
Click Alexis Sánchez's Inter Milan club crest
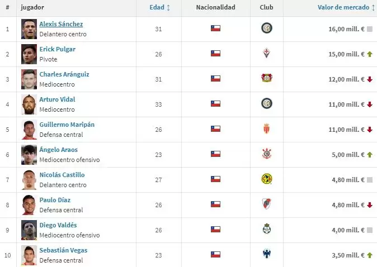[267, 28]
